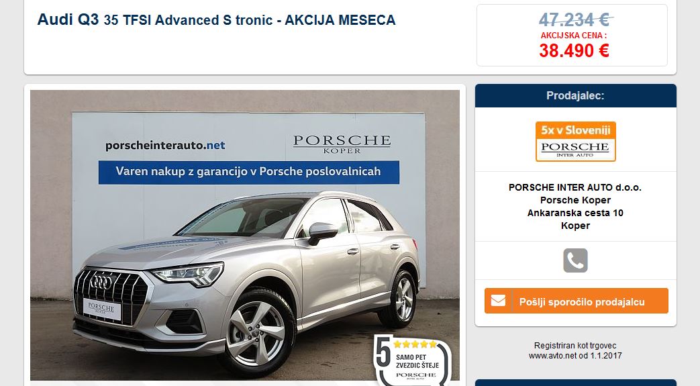The width and height of the screenshot is (700, 386).
Task: Click the Ankaranska cesta 10 address
Action: [x=575, y=213]
